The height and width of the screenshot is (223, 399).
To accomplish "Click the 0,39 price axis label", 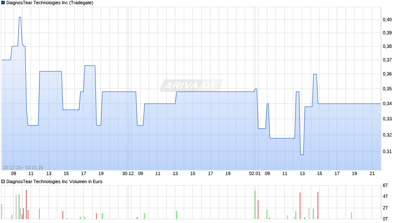I will coord(387,33).
